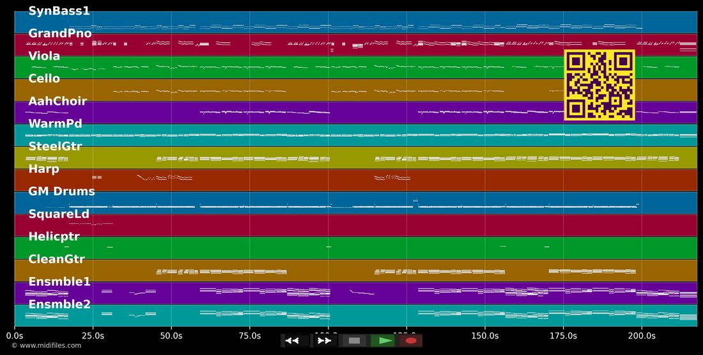This screenshot has height=355, width=703.
Task: Click the 50.0s time axis label
Action: coord(172,336)
